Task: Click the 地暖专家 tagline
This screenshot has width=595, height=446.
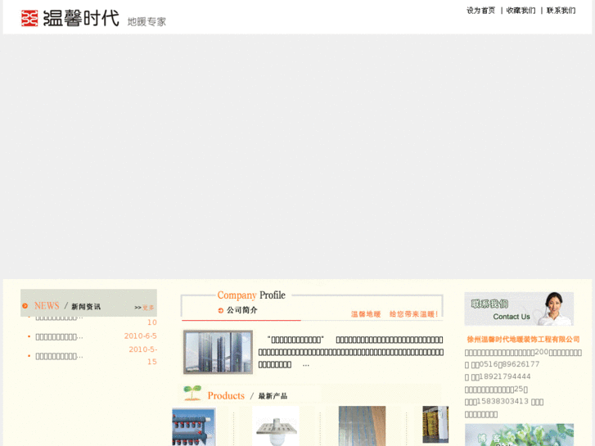Action: coord(146,22)
